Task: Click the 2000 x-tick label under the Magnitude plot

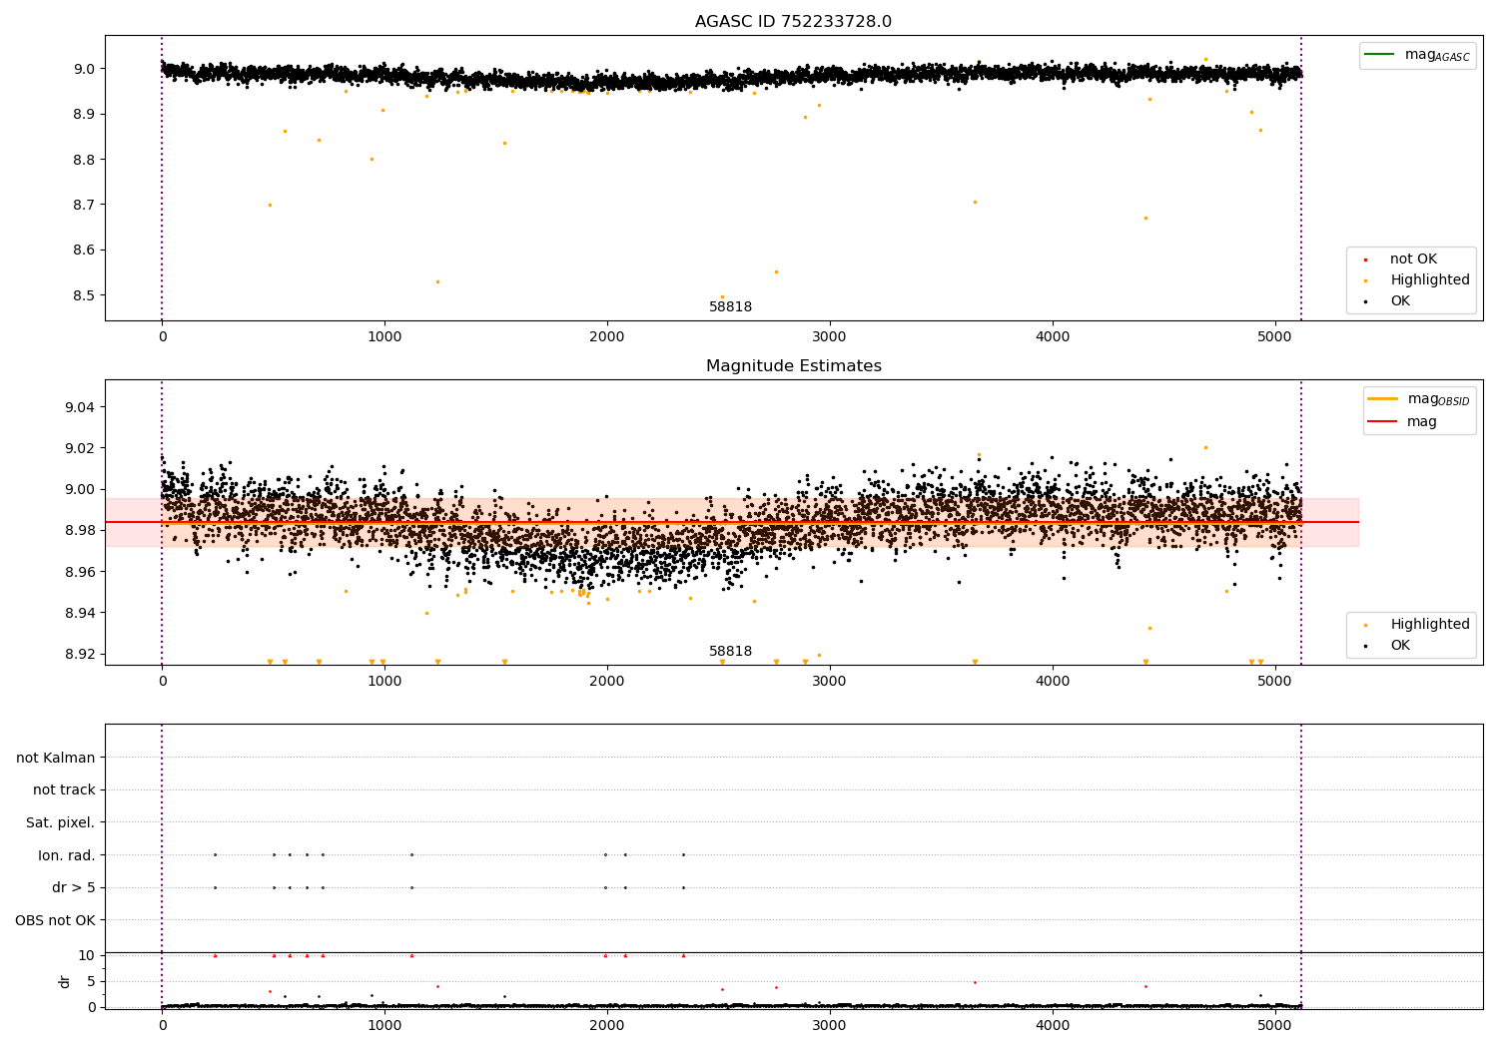Action: pos(607,681)
